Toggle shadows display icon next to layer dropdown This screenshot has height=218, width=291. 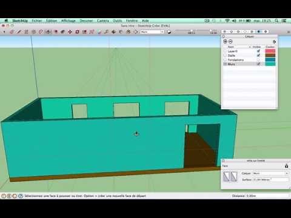click(169, 32)
